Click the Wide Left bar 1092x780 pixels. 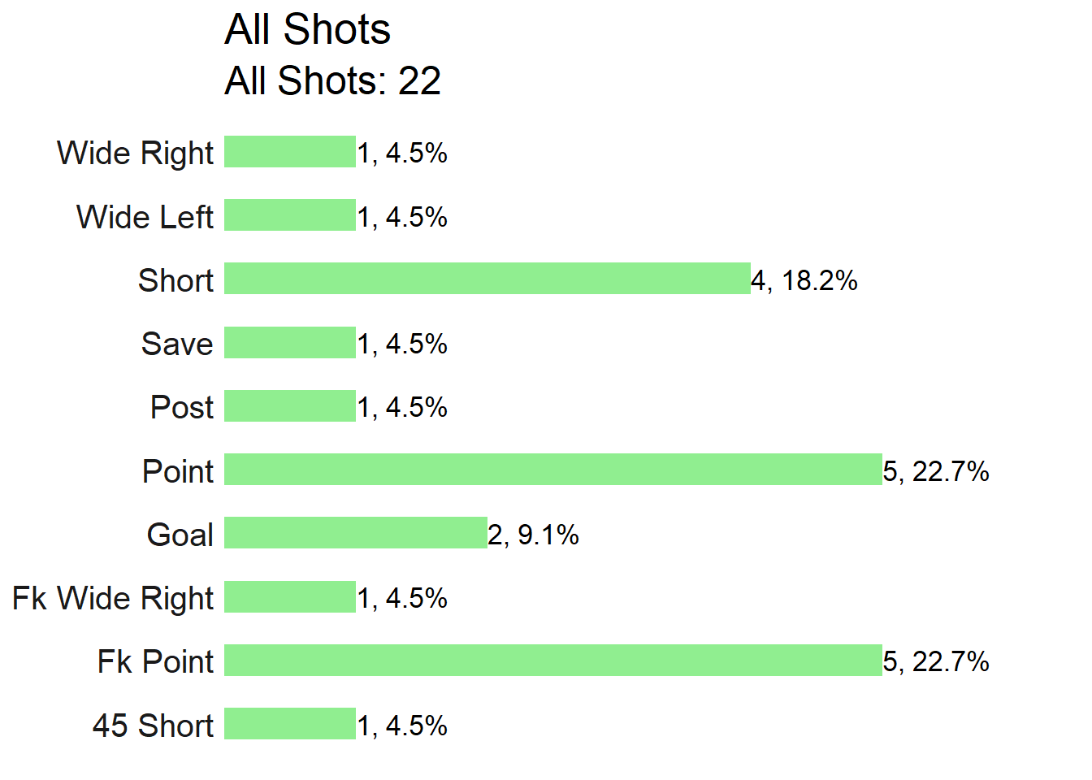tap(290, 215)
